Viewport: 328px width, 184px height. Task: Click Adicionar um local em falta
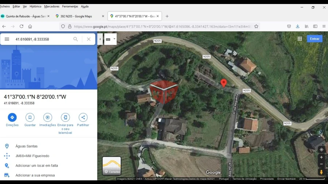[36, 165]
